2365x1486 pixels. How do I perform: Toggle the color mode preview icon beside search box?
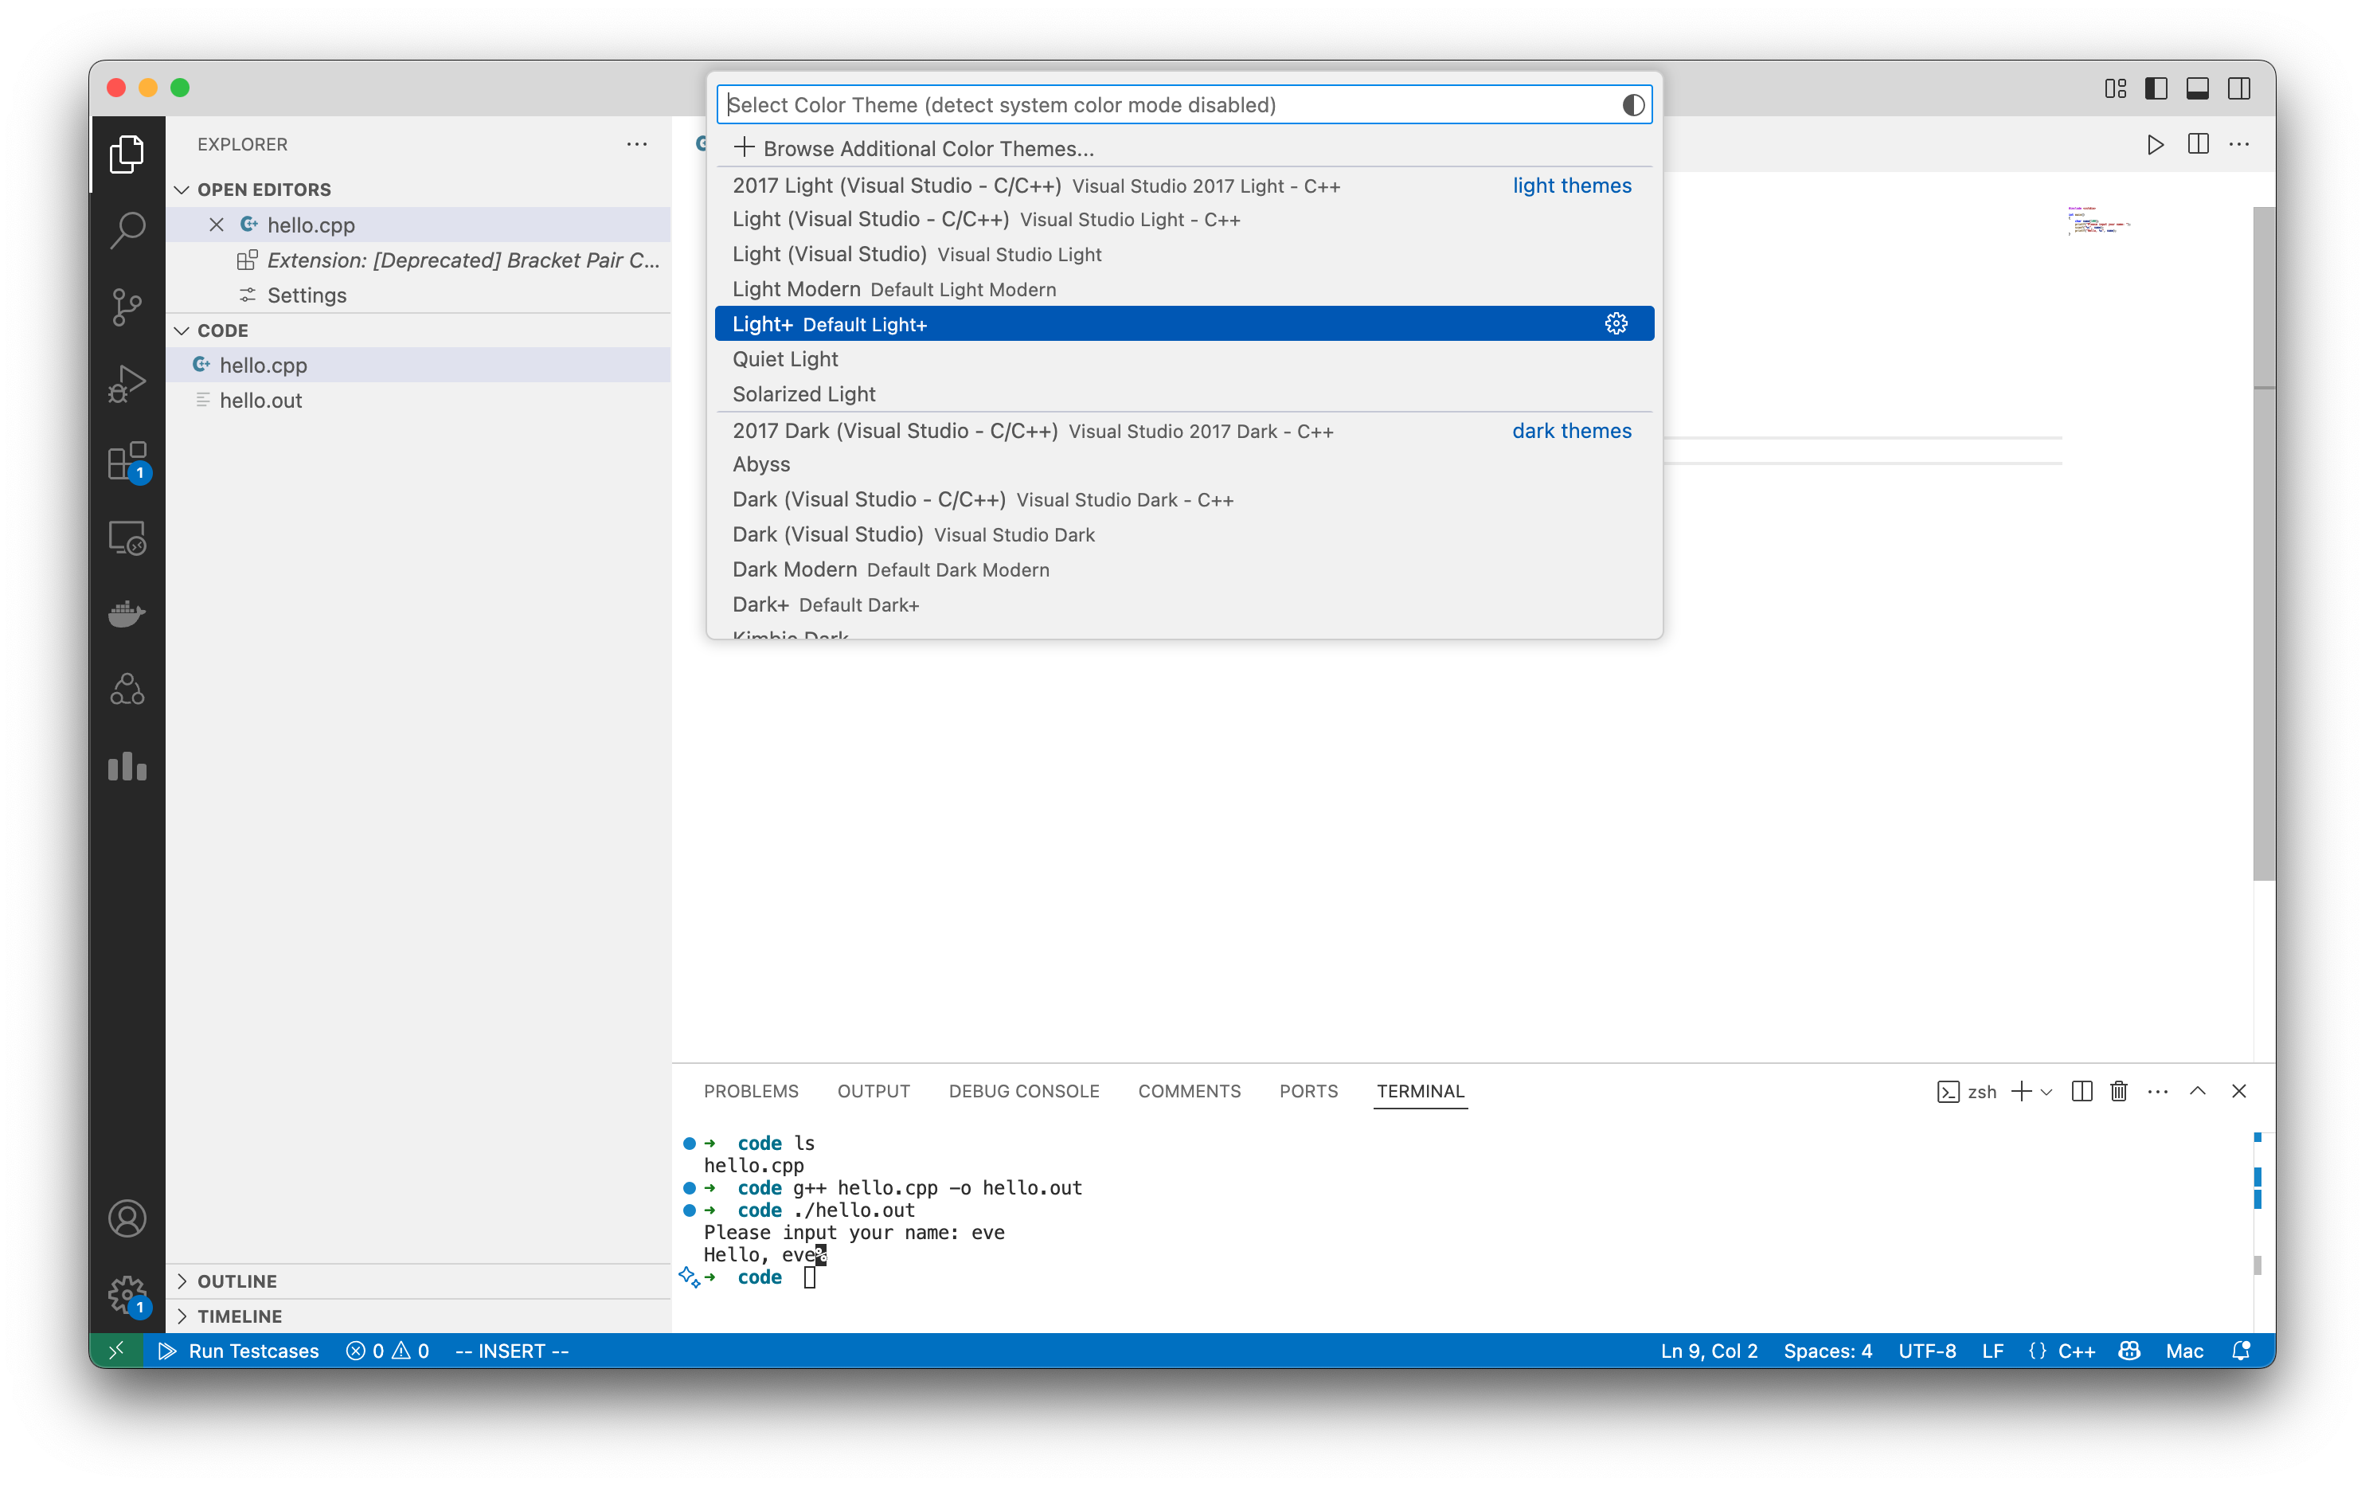pyautogui.click(x=1633, y=104)
